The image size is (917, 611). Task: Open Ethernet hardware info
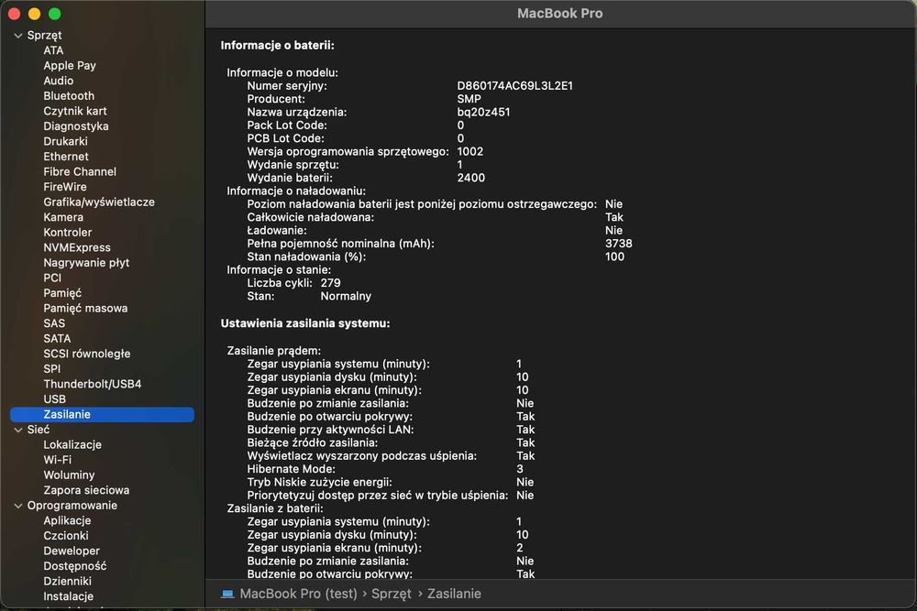[x=66, y=157]
